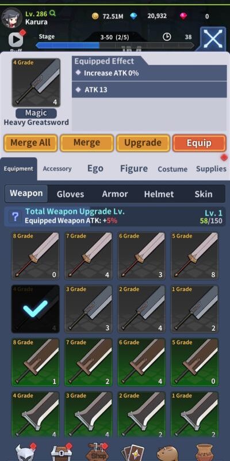Screen dimensions: 230x461
Task: Click the Merge All button
Action: [30, 143]
